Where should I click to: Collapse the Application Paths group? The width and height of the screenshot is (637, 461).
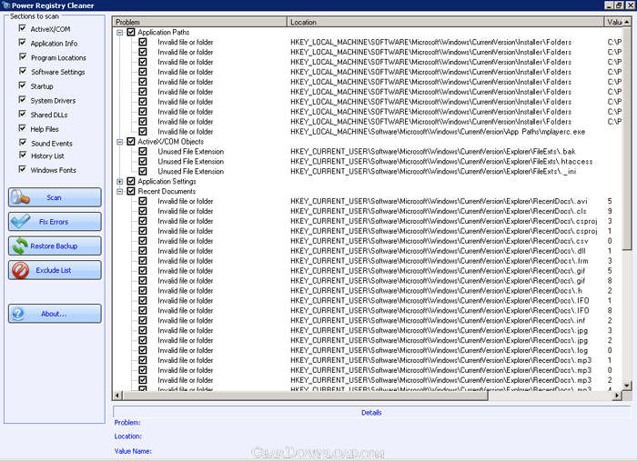pyautogui.click(x=120, y=33)
